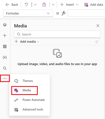Click the ellipsis more options icon
The image size is (105, 119).
[x=5, y=78]
